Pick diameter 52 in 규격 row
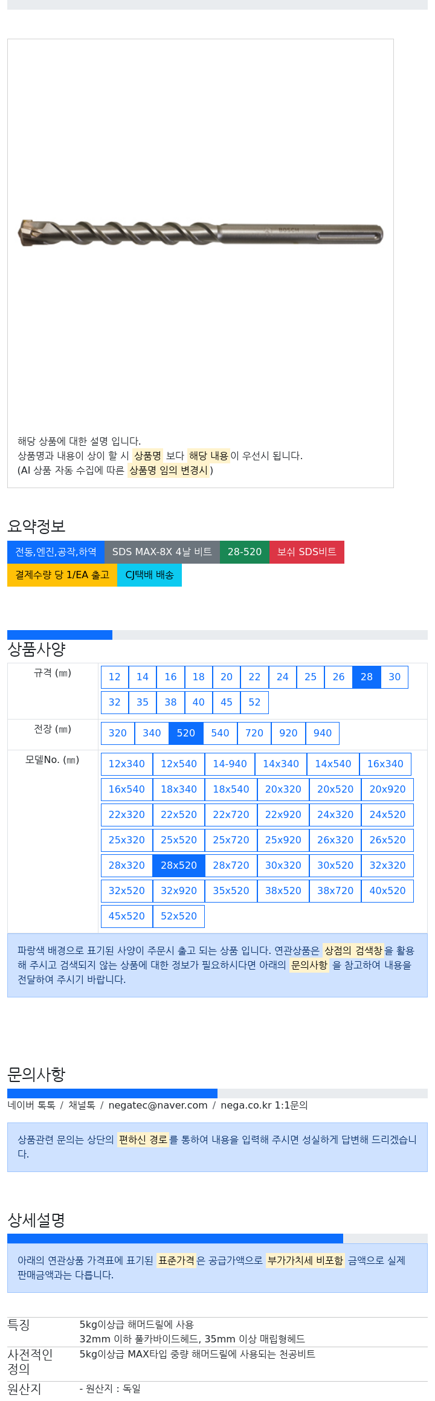 [254, 702]
